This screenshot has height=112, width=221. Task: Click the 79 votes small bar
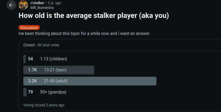[25, 92]
